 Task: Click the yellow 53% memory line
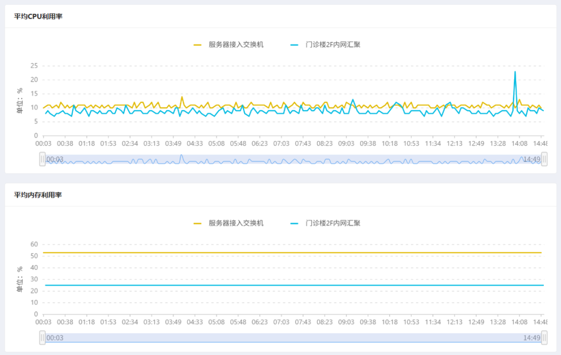pos(292,253)
